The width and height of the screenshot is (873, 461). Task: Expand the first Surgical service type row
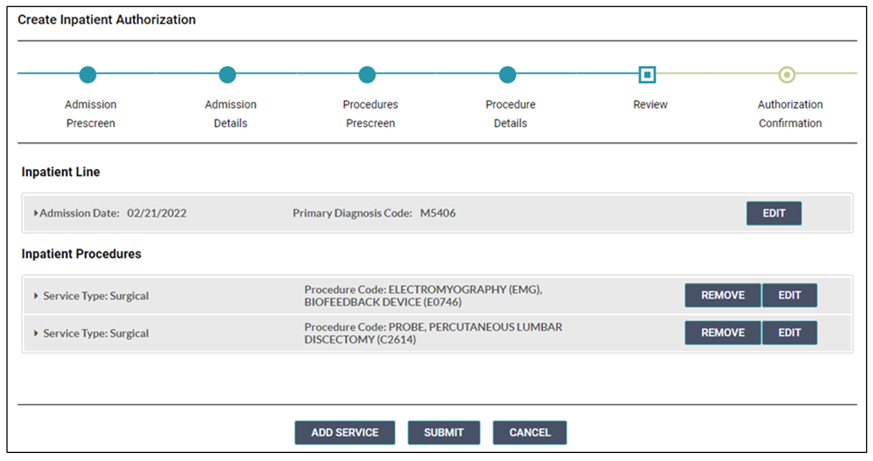(x=36, y=296)
